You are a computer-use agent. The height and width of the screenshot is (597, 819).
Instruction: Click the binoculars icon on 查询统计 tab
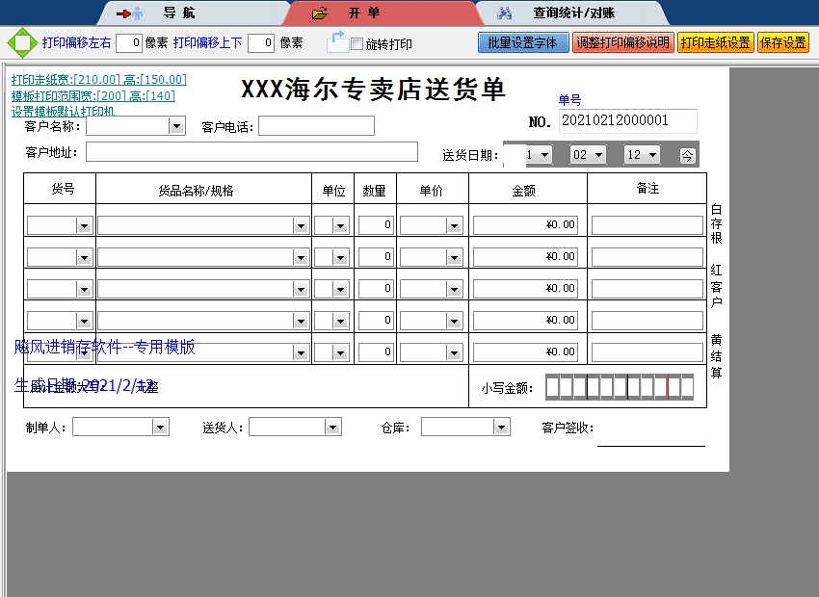click(504, 13)
